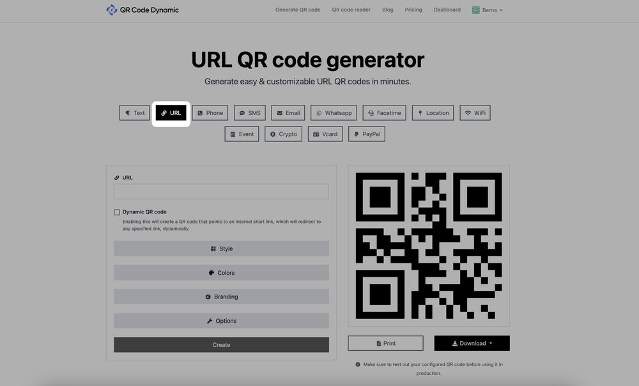Select the PayPal QR code type icon

click(x=356, y=133)
